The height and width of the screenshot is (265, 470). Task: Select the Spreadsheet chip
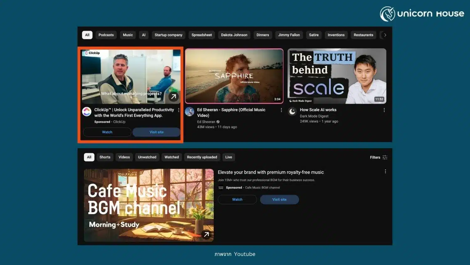(x=202, y=35)
